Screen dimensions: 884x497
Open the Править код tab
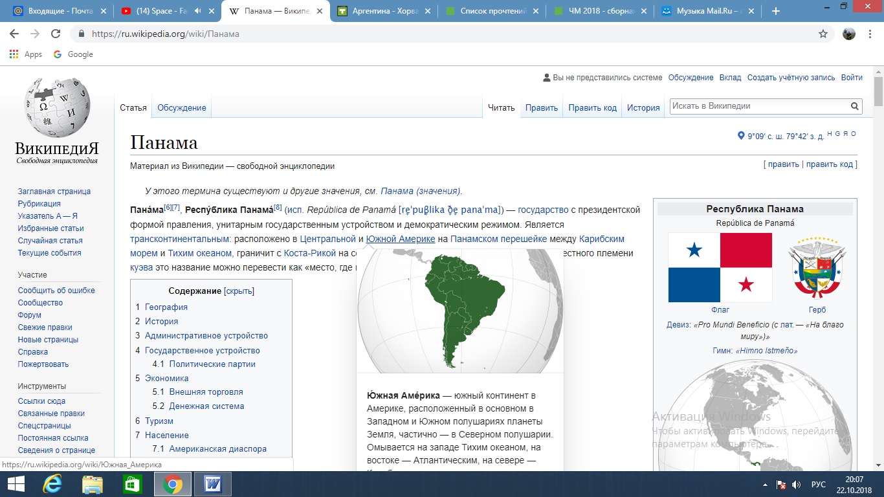(593, 108)
